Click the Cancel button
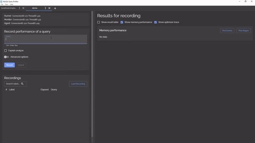 tap(21, 65)
